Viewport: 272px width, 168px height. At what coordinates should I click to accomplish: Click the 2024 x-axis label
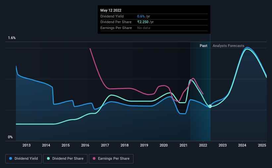pos(242,145)
